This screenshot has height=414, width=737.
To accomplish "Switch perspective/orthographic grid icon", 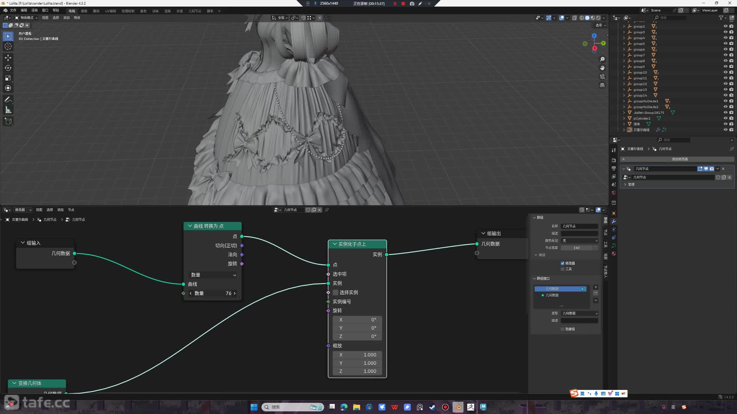I will [602, 85].
